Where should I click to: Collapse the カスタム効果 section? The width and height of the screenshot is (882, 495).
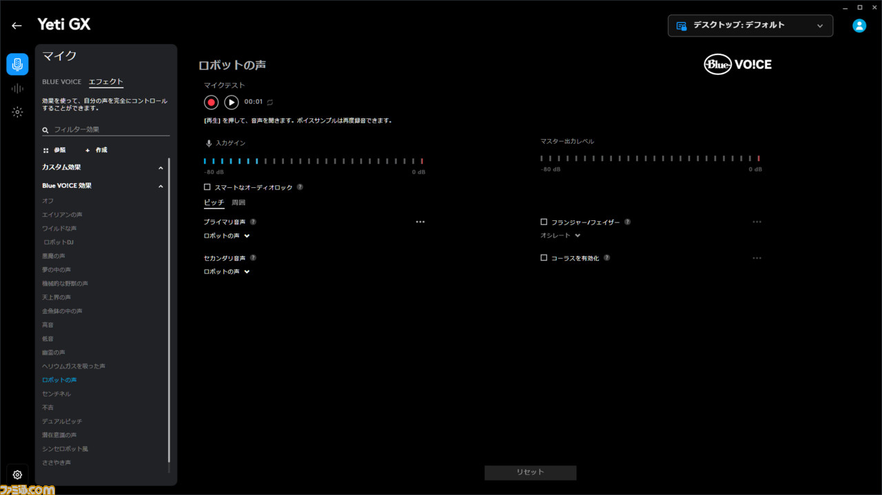coord(103,167)
